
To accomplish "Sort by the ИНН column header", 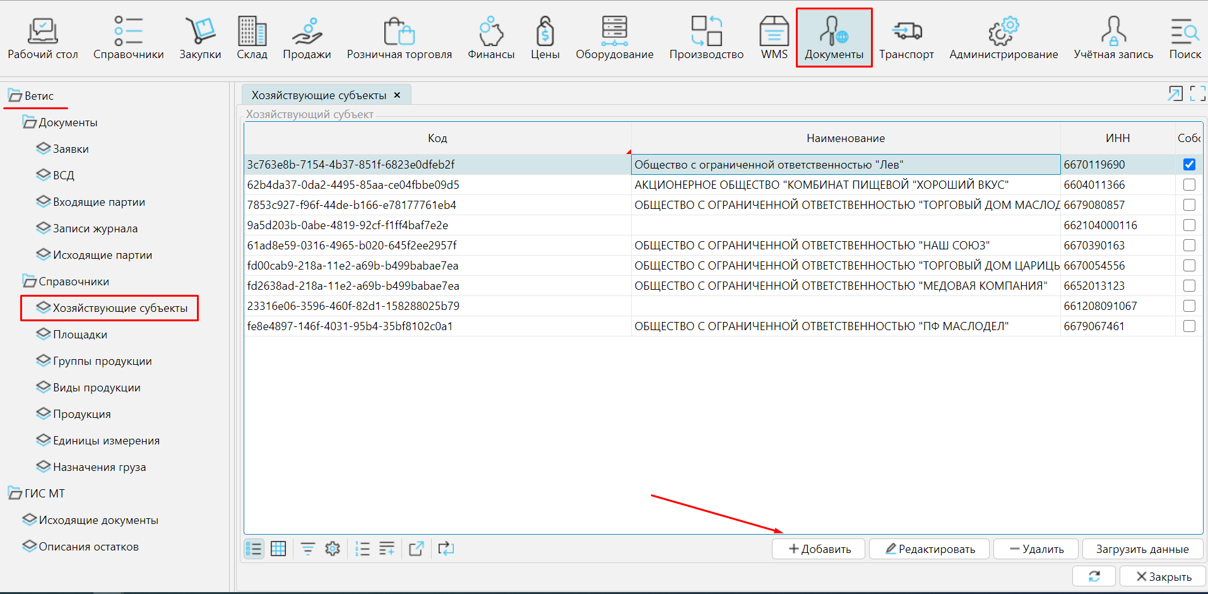I will (x=1117, y=138).
